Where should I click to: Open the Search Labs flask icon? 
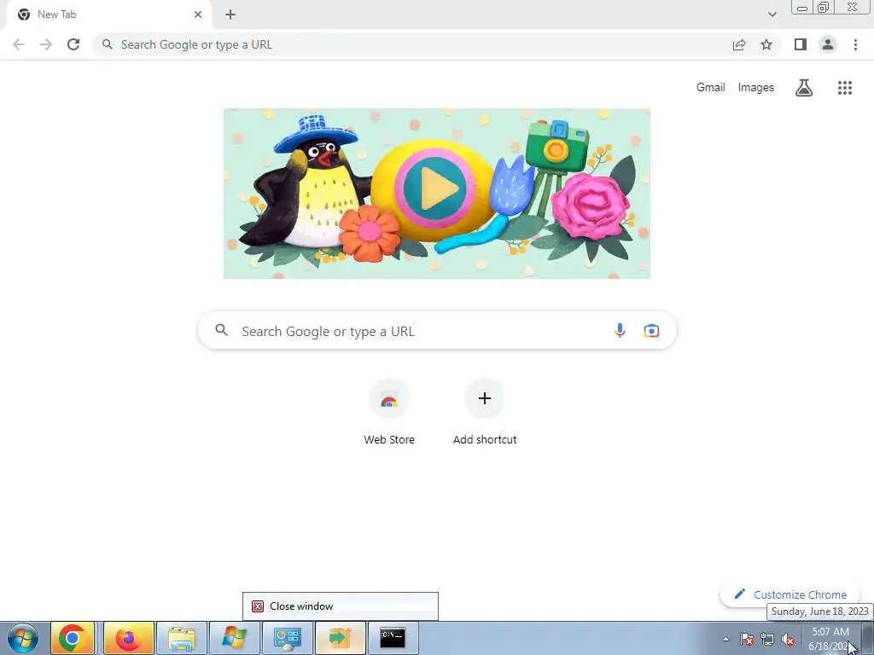(804, 88)
